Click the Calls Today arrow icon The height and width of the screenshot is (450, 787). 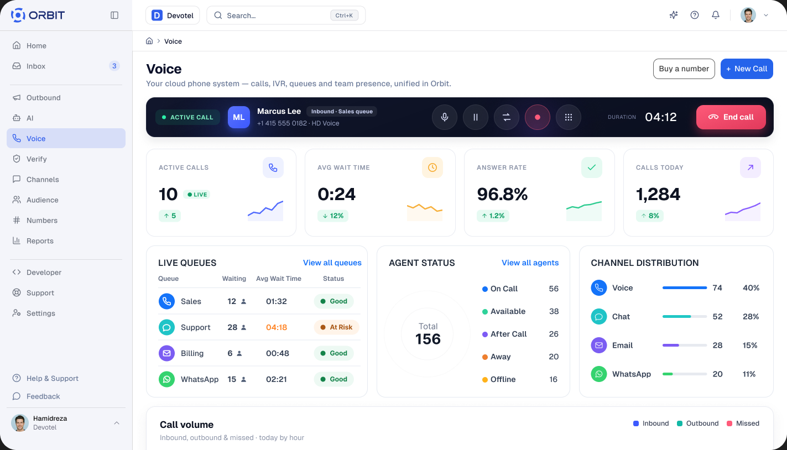[750, 168]
